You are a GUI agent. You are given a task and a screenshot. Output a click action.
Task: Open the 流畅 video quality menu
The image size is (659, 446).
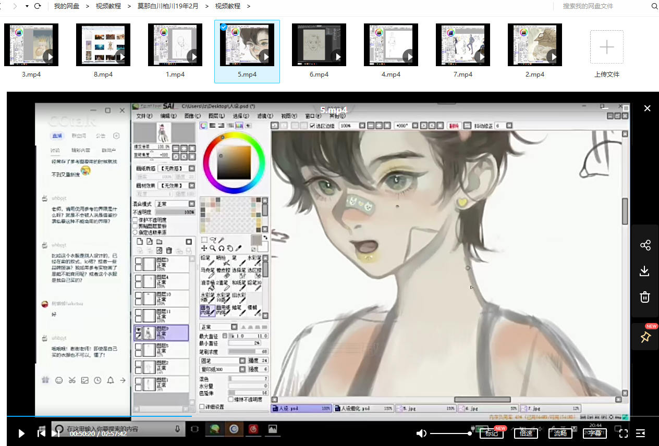coord(560,433)
